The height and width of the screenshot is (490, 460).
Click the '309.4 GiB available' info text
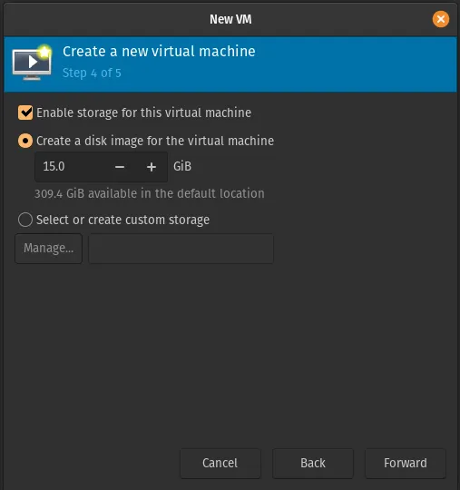click(150, 193)
